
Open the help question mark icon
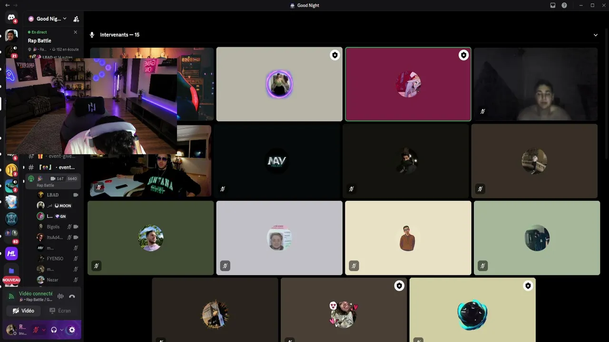[564, 5]
